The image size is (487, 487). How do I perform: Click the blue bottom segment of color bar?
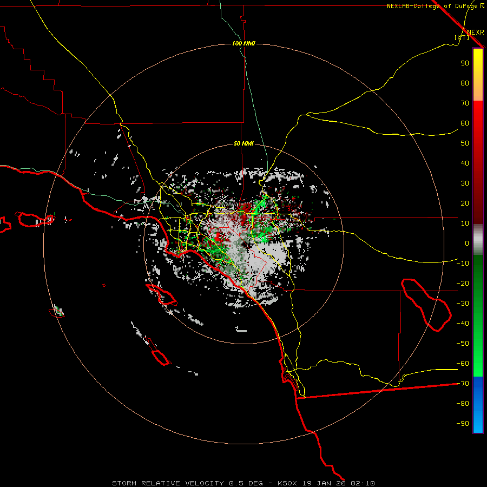(x=478, y=405)
